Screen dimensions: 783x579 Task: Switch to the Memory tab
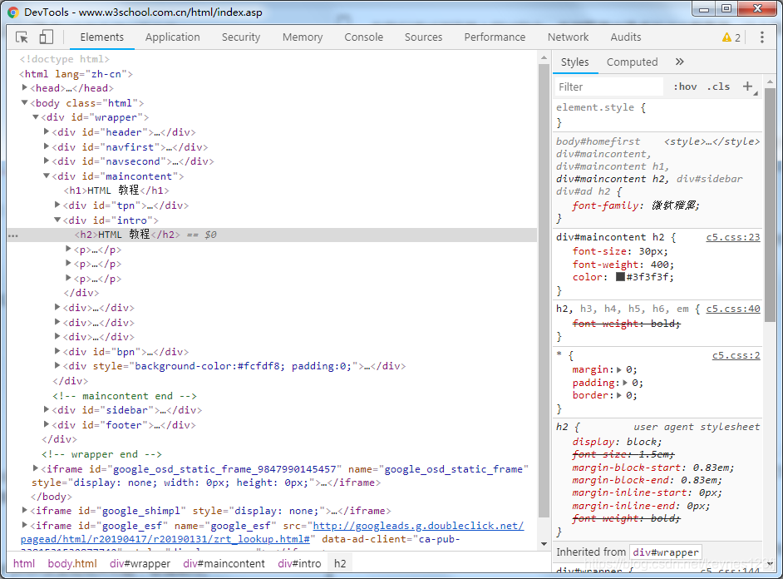pos(303,37)
